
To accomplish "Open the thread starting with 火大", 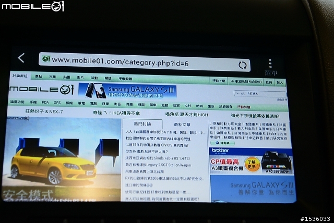I will click(x=165, y=132).
